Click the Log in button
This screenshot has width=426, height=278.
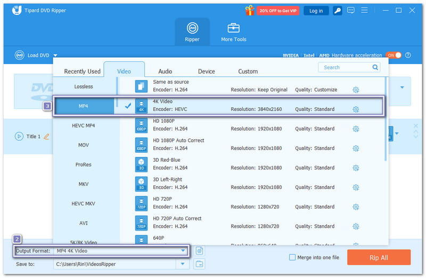(x=316, y=10)
